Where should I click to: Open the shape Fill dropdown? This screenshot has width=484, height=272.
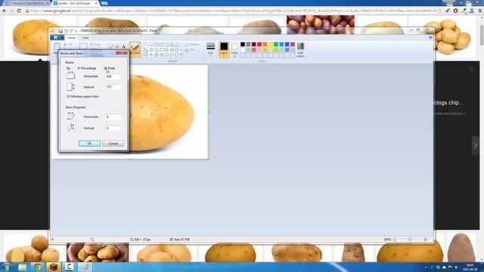click(x=191, y=50)
